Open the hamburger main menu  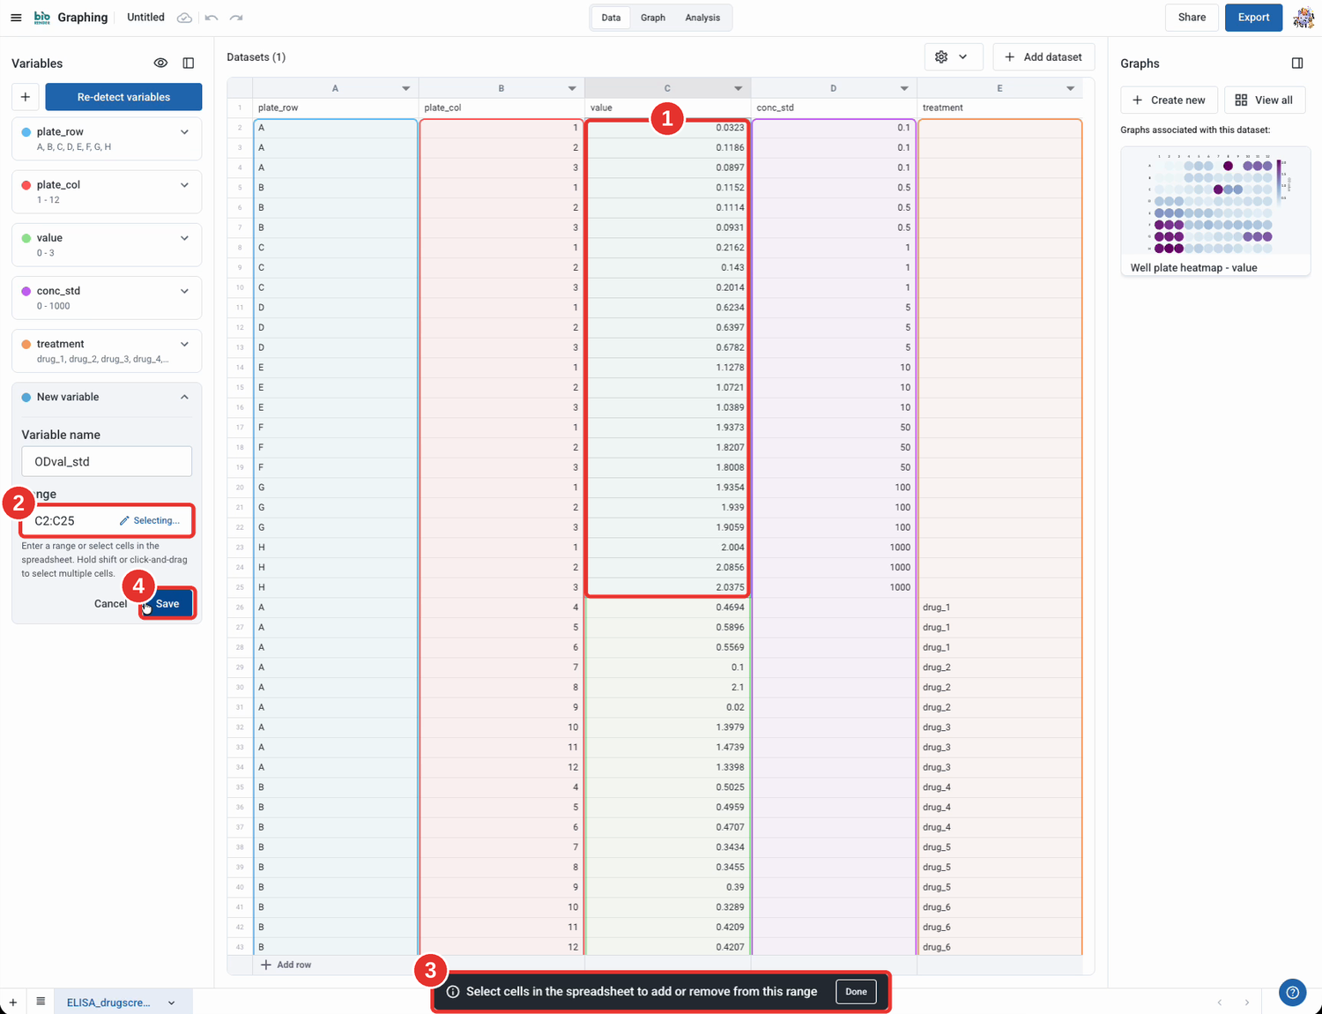(16, 18)
